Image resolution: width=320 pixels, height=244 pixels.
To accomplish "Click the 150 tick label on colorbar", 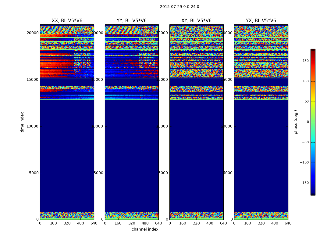I will 306,61.
